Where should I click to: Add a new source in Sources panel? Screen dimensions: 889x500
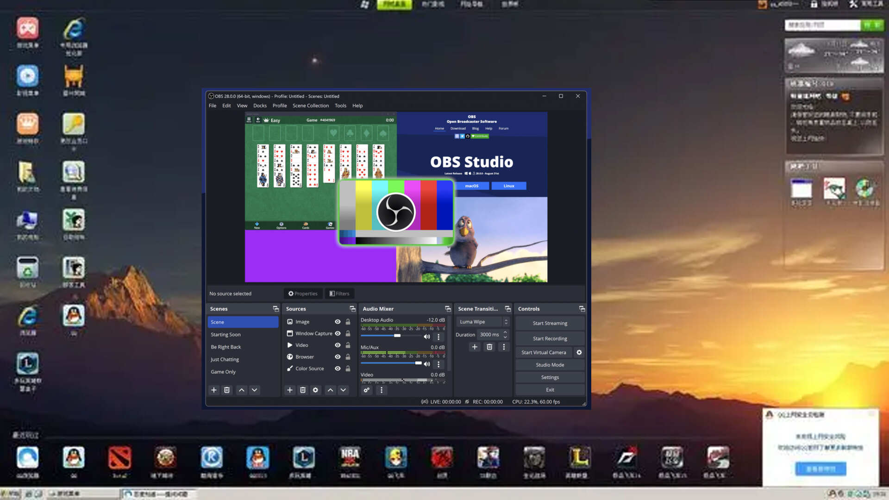(x=290, y=390)
